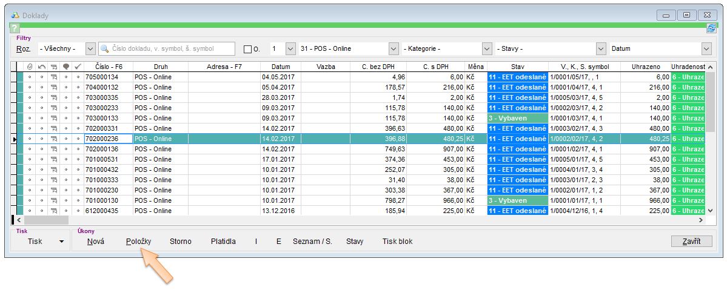Screen dimensions: 727x293
Task: Click the Nová button
Action: (95, 242)
